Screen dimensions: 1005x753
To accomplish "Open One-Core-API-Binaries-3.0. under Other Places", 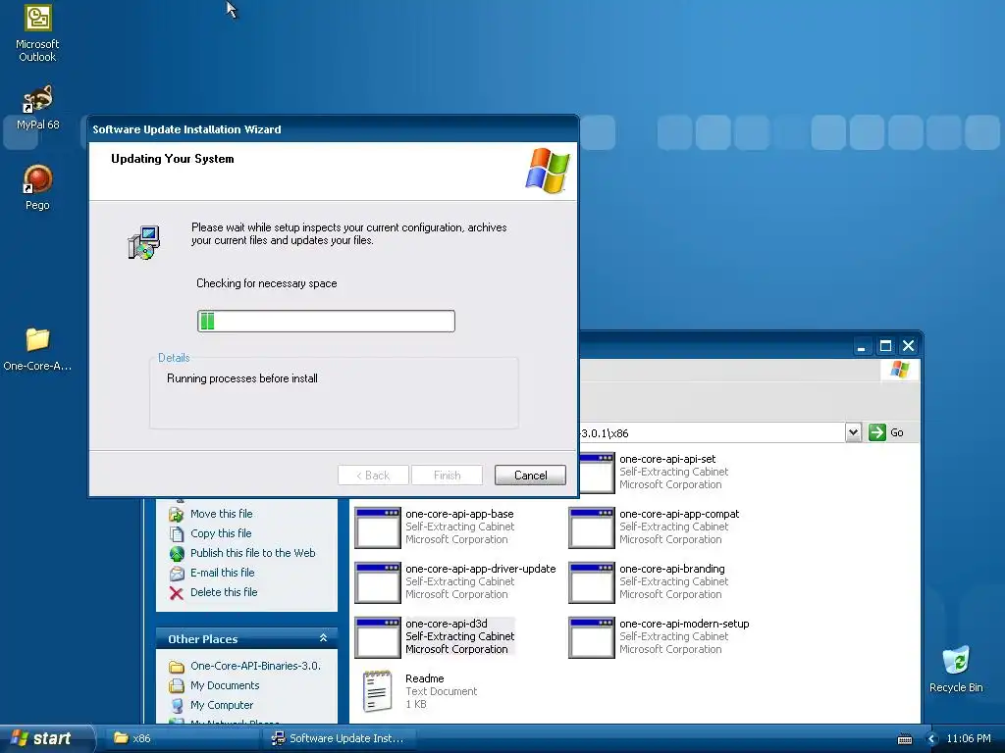I will tap(255, 666).
